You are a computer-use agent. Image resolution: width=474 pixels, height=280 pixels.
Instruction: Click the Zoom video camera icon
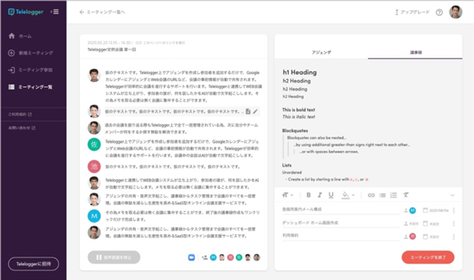[191, 257]
